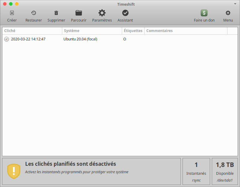Click the Commentaires column header

click(186, 31)
